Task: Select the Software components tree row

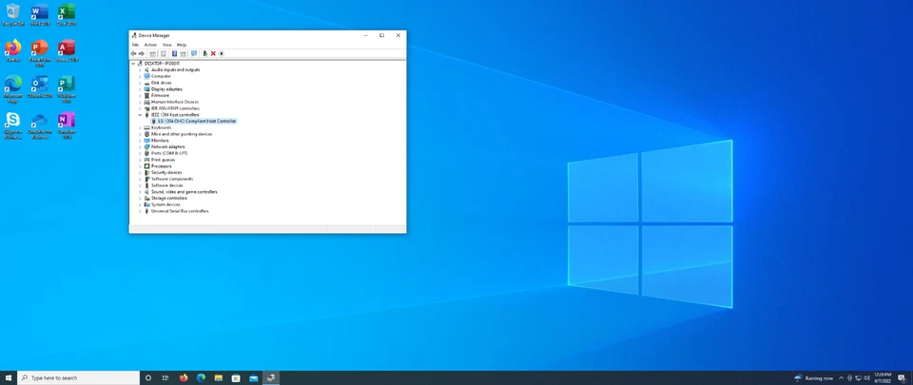Action: coord(169,179)
